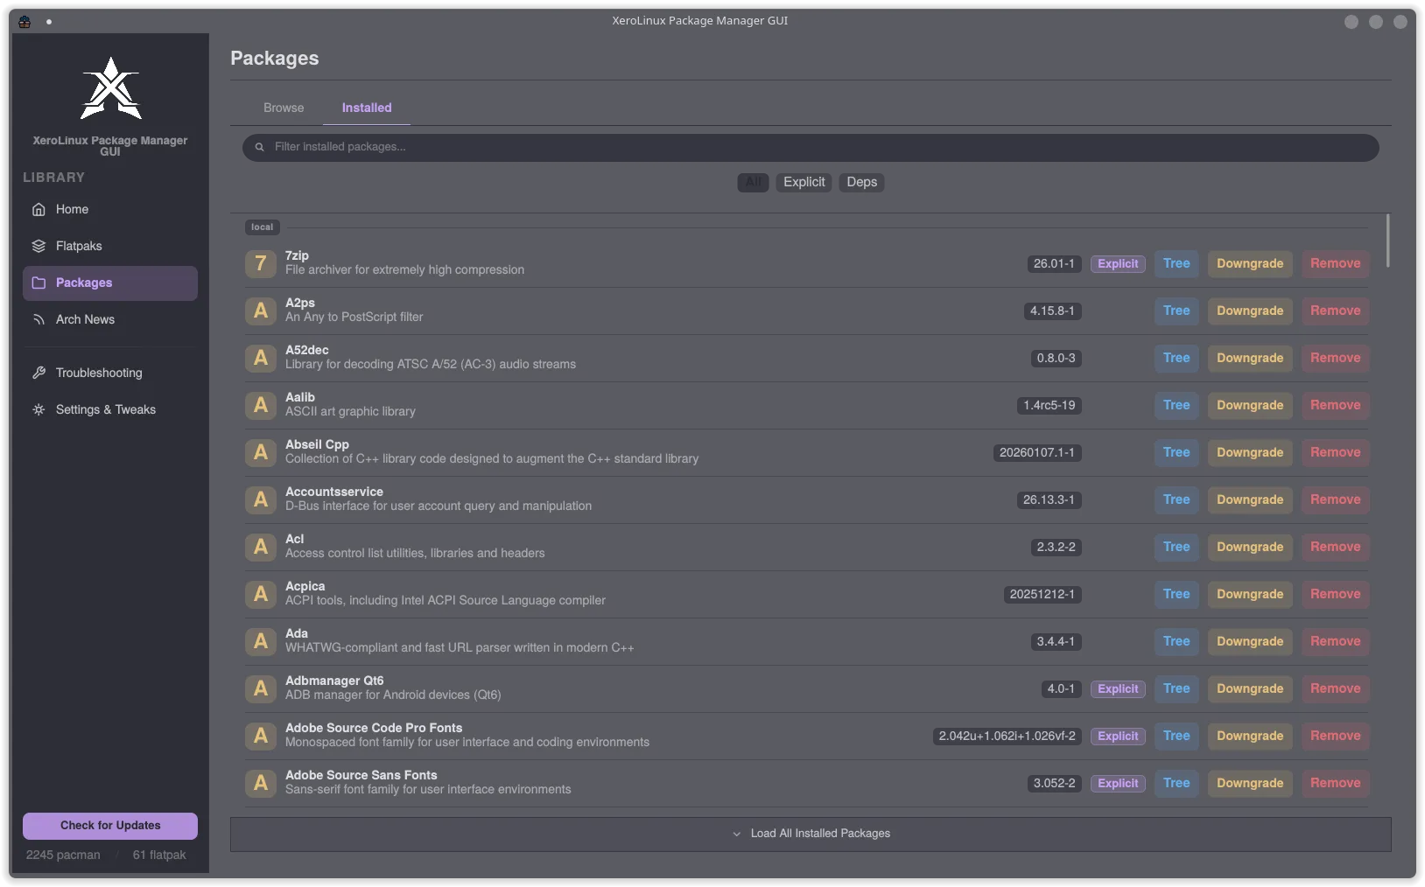Click the 61 flatpak count
The height and width of the screenshot is (887, 1425).
click(x=159, y=855)
